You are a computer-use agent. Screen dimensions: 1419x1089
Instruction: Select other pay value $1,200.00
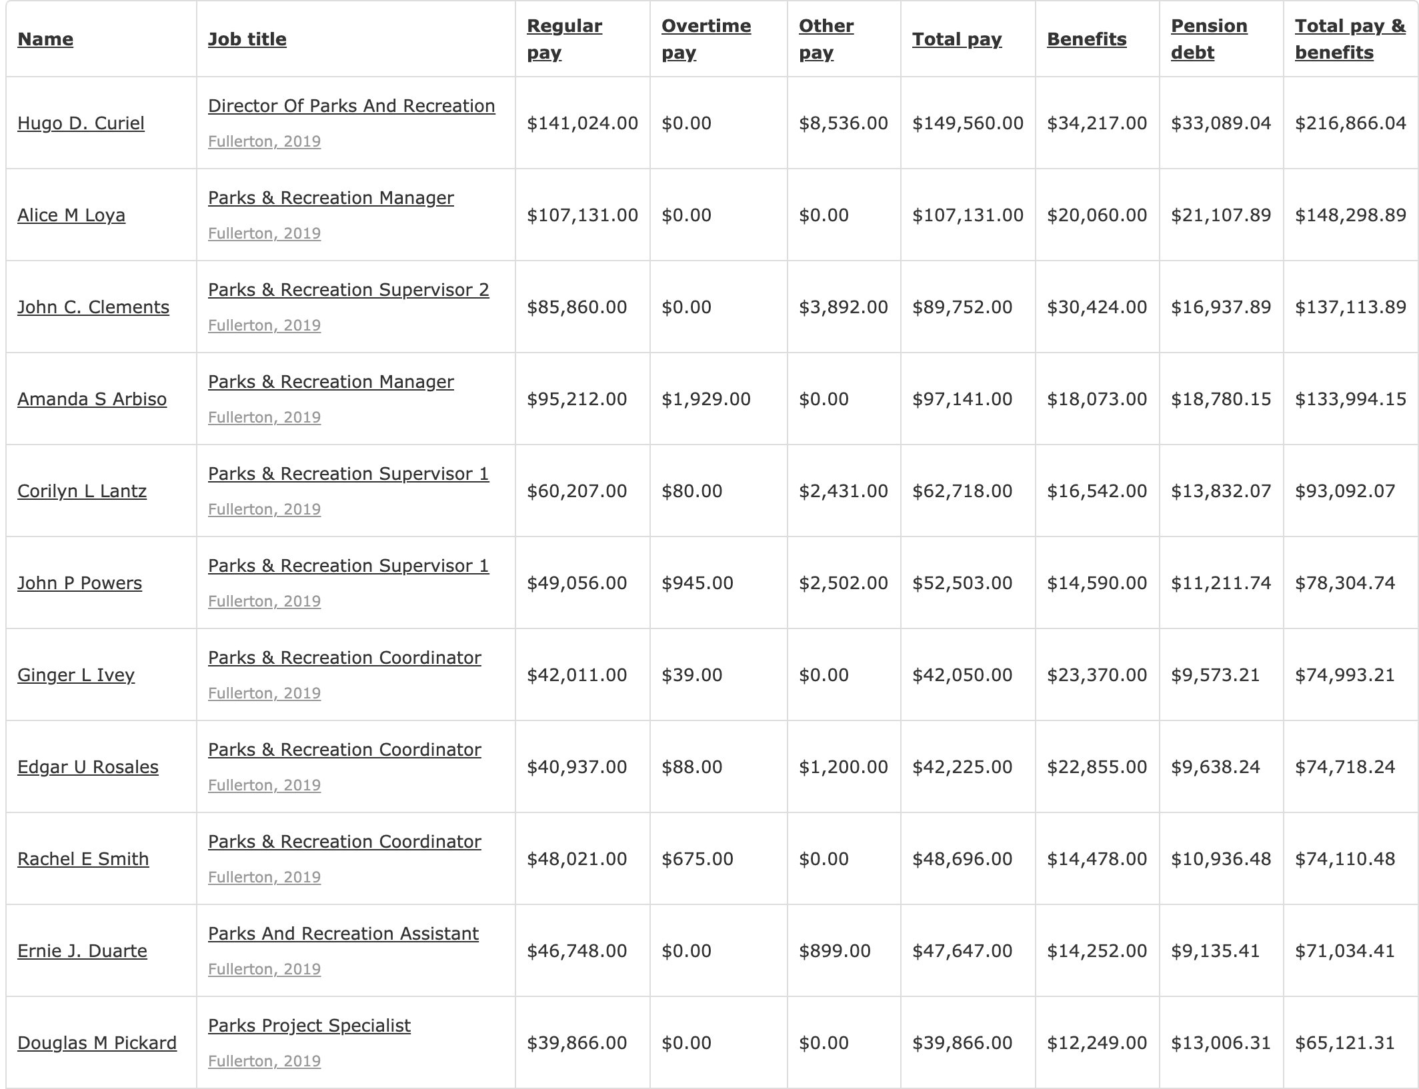(x=844, y=767)
